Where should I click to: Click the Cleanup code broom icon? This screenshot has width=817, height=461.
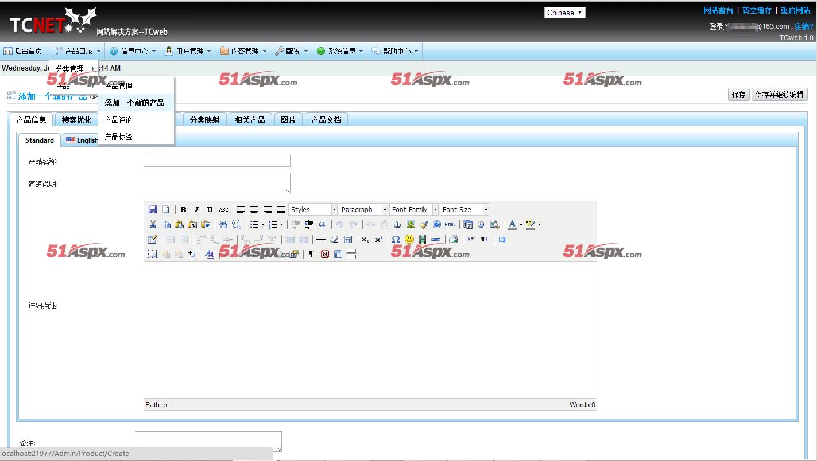tap(424, 224)
